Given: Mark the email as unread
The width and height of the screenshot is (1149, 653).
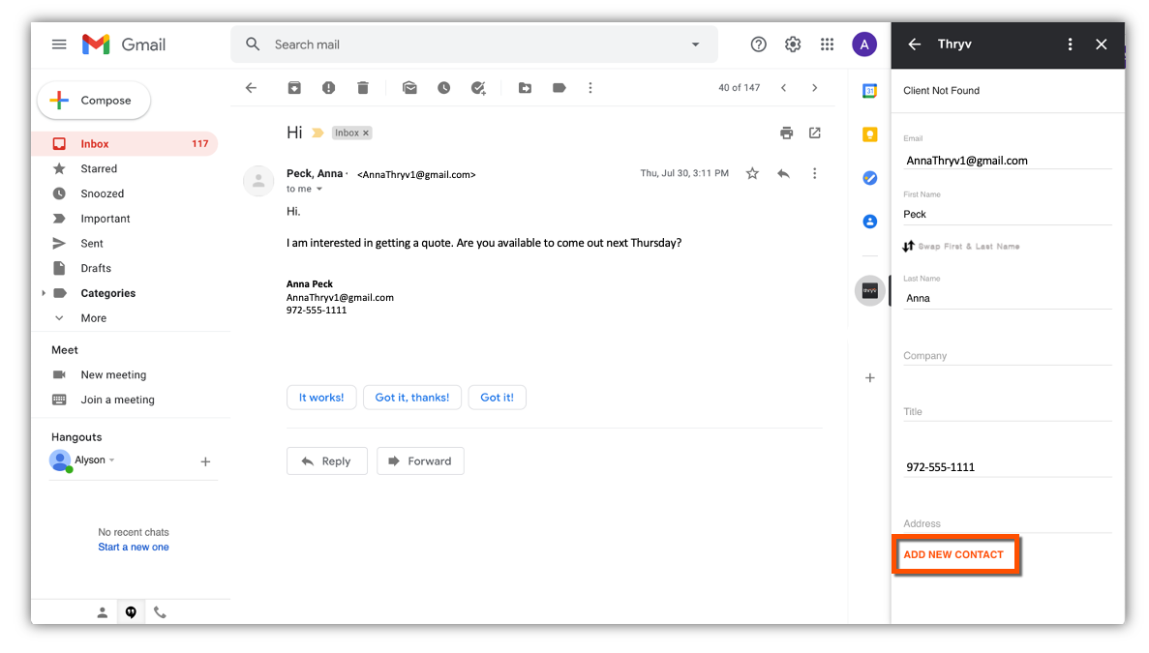Looking at the screenshot, I should (x=409, y=88).
